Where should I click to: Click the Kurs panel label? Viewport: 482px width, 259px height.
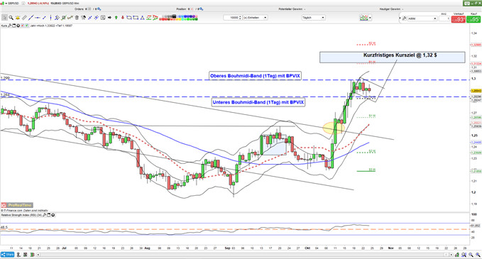pyautogui.click(x=4, y=26)
